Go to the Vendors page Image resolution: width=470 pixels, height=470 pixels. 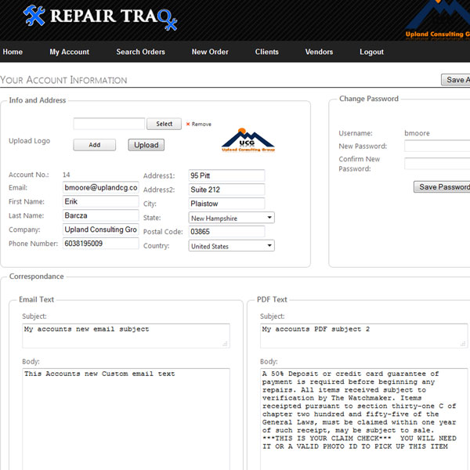click(x=319, y=52)
